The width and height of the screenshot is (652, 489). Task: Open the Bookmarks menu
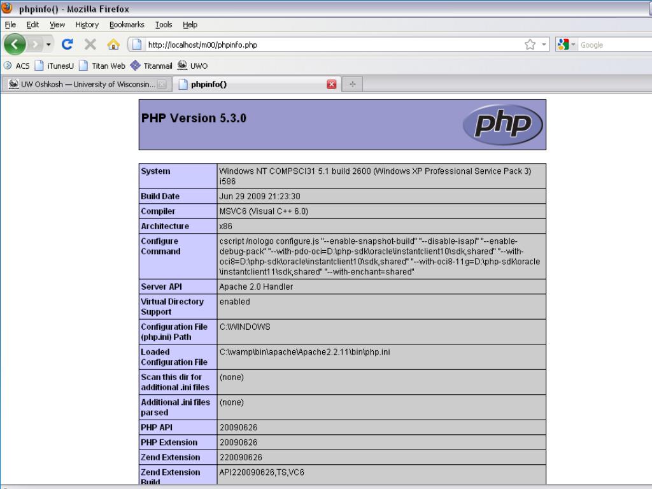(x=127, y=25)
